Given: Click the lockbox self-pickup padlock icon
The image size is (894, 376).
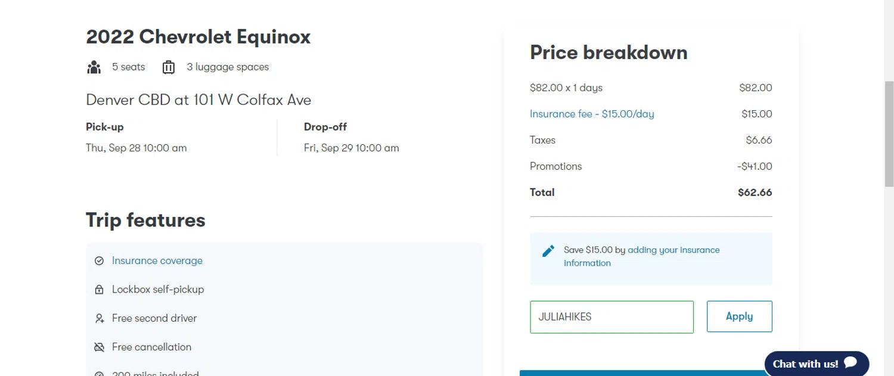Looking at the screenshot, I should pos(100,290).
